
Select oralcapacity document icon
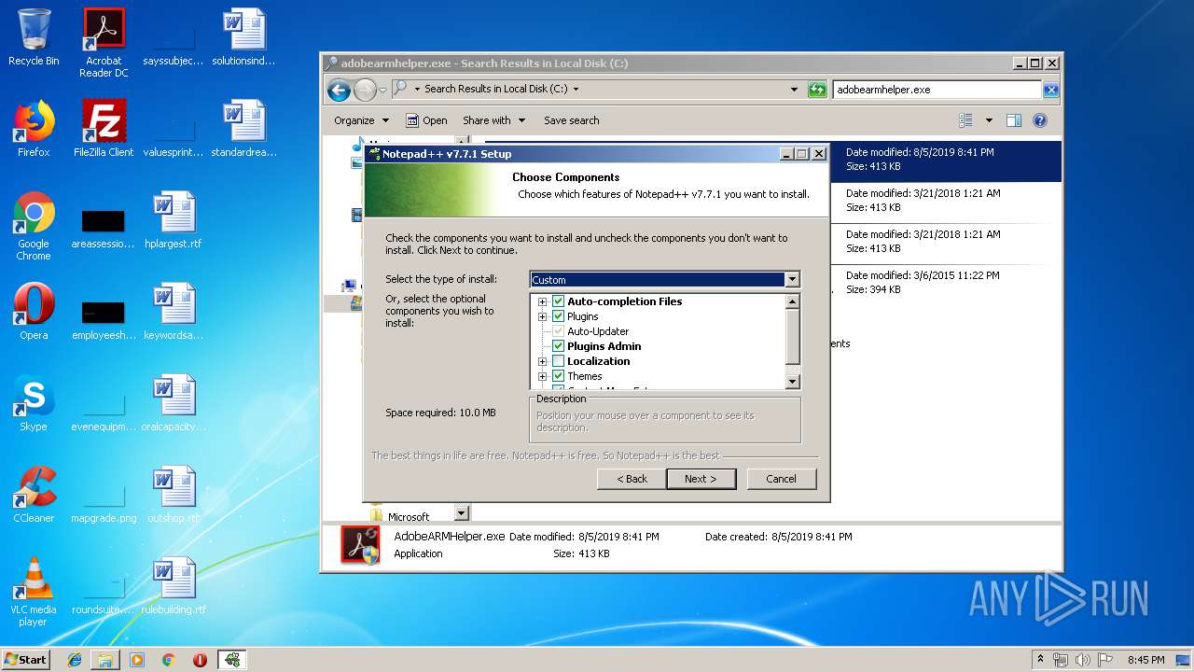point(174,403)
